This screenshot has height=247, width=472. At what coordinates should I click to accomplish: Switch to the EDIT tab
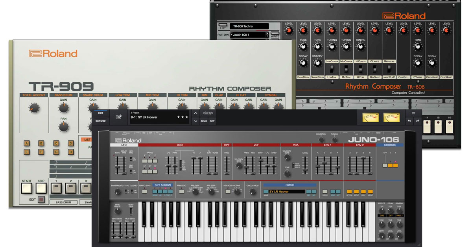pyautogui.click(x=100, y=113)
